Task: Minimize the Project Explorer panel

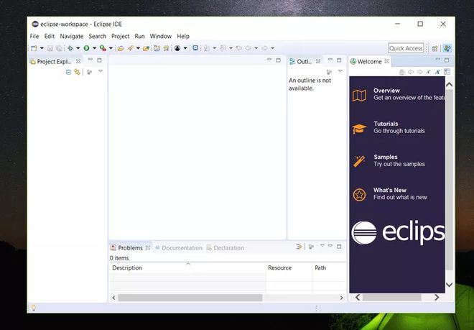Action: (x=90, y=60)
